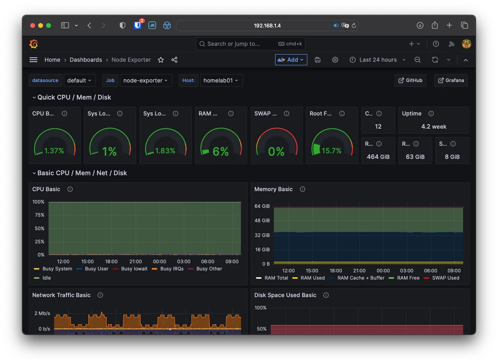Image resolution: width=498 pixels, height=364 pixels.
Task: Open the Host homelab01 dropdown
Action: (221, 80)
